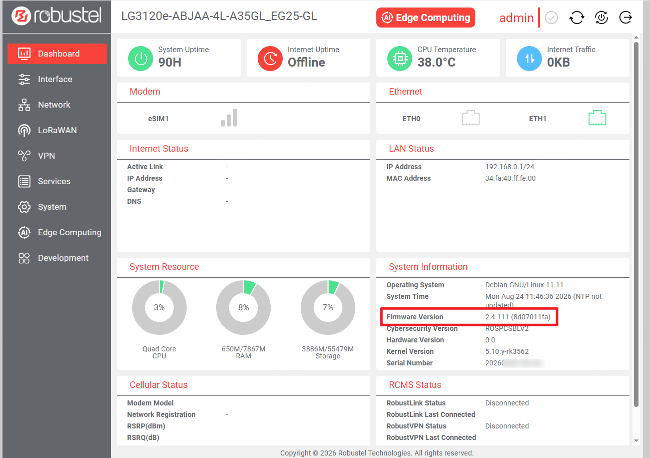This screenshot has height=458, width=650.
Task: Click the green CPU Temperature chip icon
Action: [400, 58]
